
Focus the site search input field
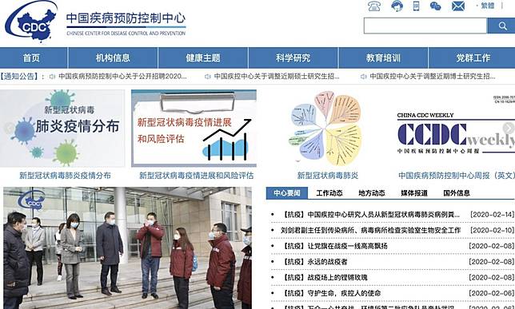[425, 26]
